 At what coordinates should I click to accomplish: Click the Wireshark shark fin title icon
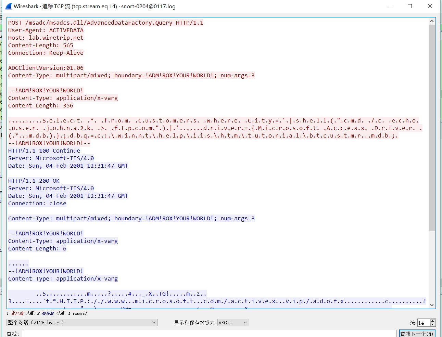coord(8,6)
